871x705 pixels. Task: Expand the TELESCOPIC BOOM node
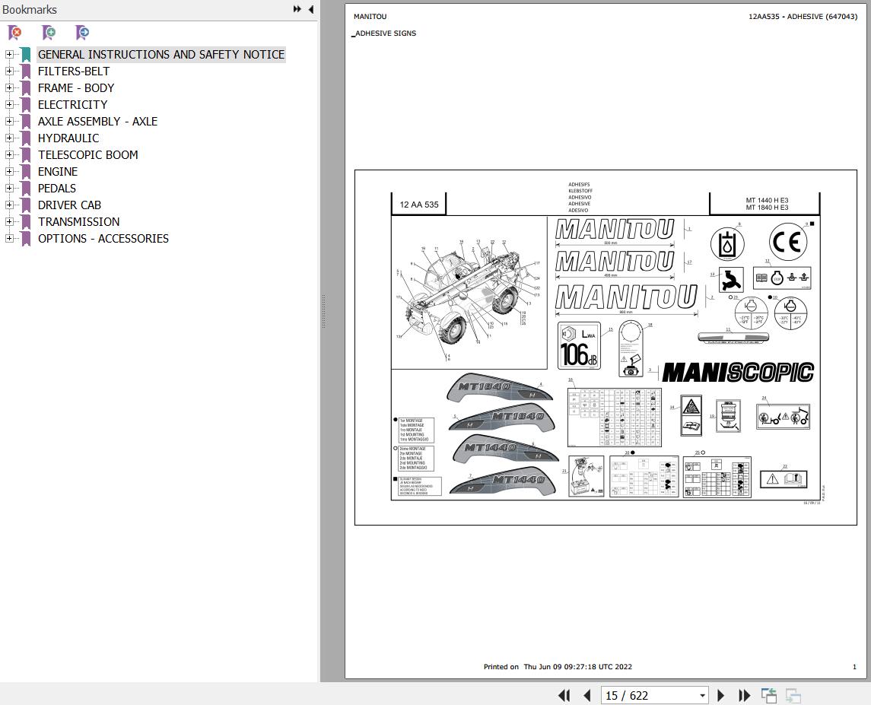click(9, 154)
